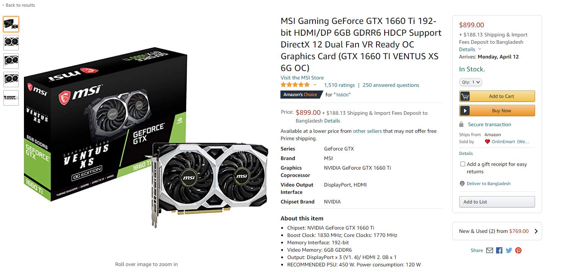Expand shipping Details chevron in buy box
The width and height of the screenshot is (566, 273).
pos(480,49)
